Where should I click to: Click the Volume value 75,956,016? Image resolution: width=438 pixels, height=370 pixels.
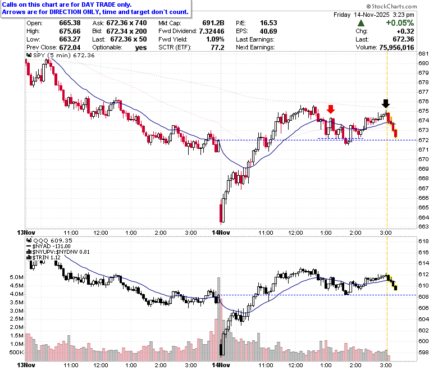click(396, 48)
